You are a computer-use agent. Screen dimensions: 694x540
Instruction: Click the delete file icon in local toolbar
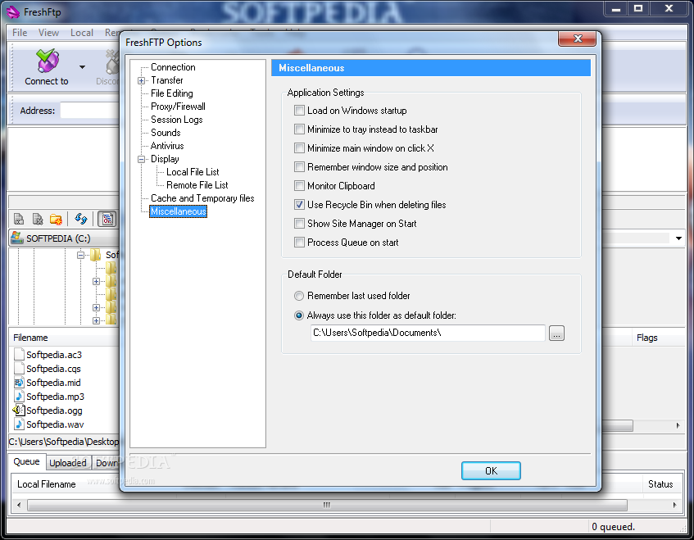38,219
